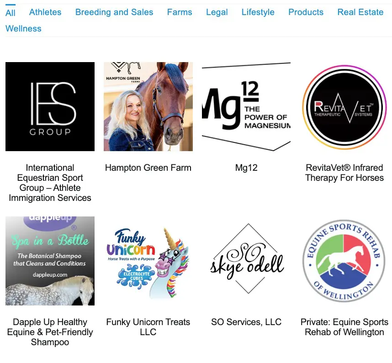Filter by Products category
This screenshot has height=363, width=392.
(306, 12)
